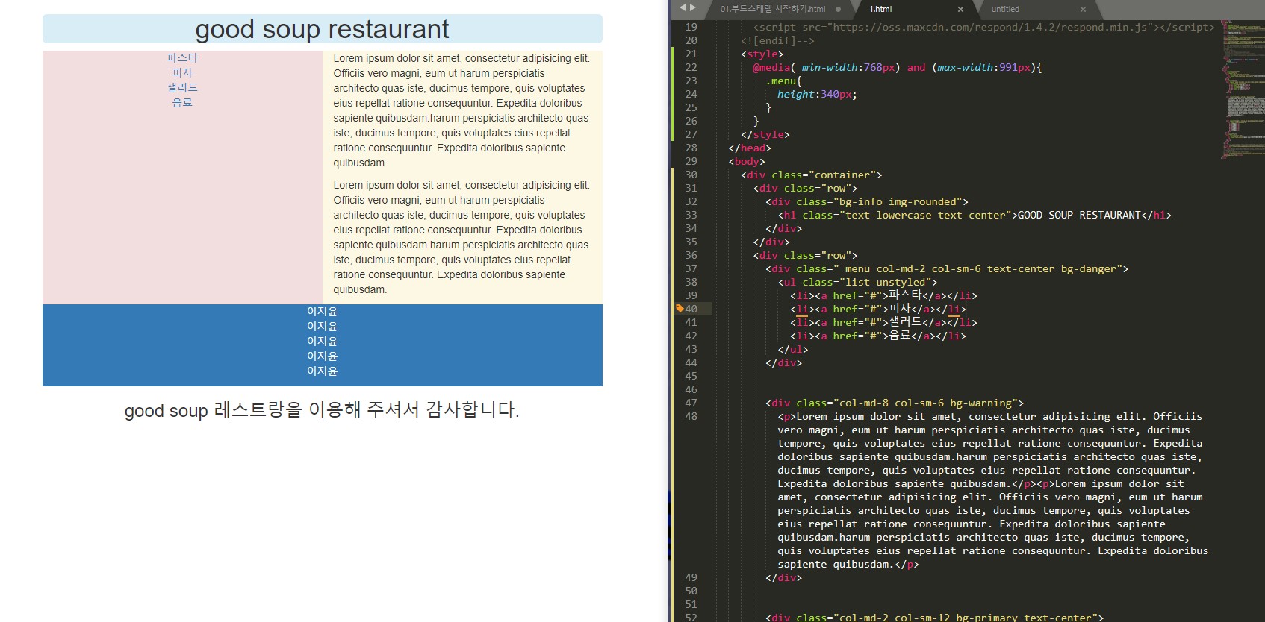Close the 1.html tab
Image resolution: width=1265 pixels, height=622 pixels.
point(960,9)
